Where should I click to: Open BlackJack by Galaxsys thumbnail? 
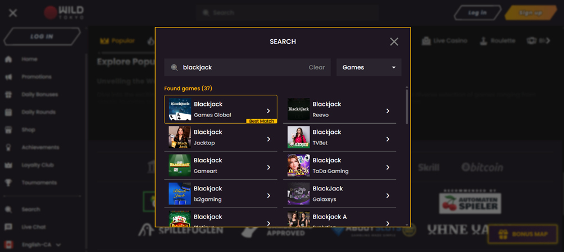coord(298,194)
